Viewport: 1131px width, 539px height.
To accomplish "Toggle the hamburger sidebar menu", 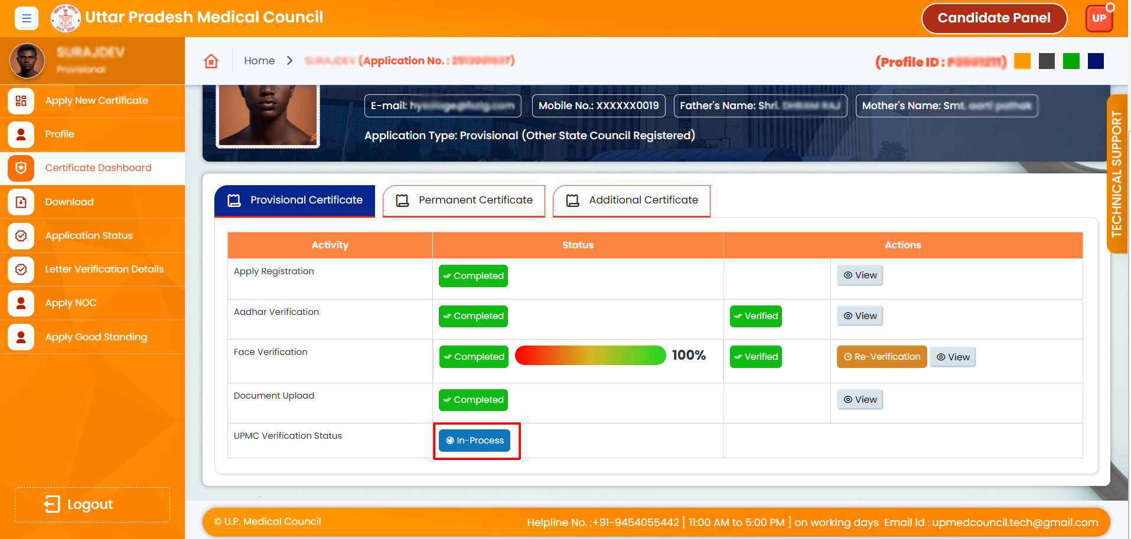I will coord(26,18).
